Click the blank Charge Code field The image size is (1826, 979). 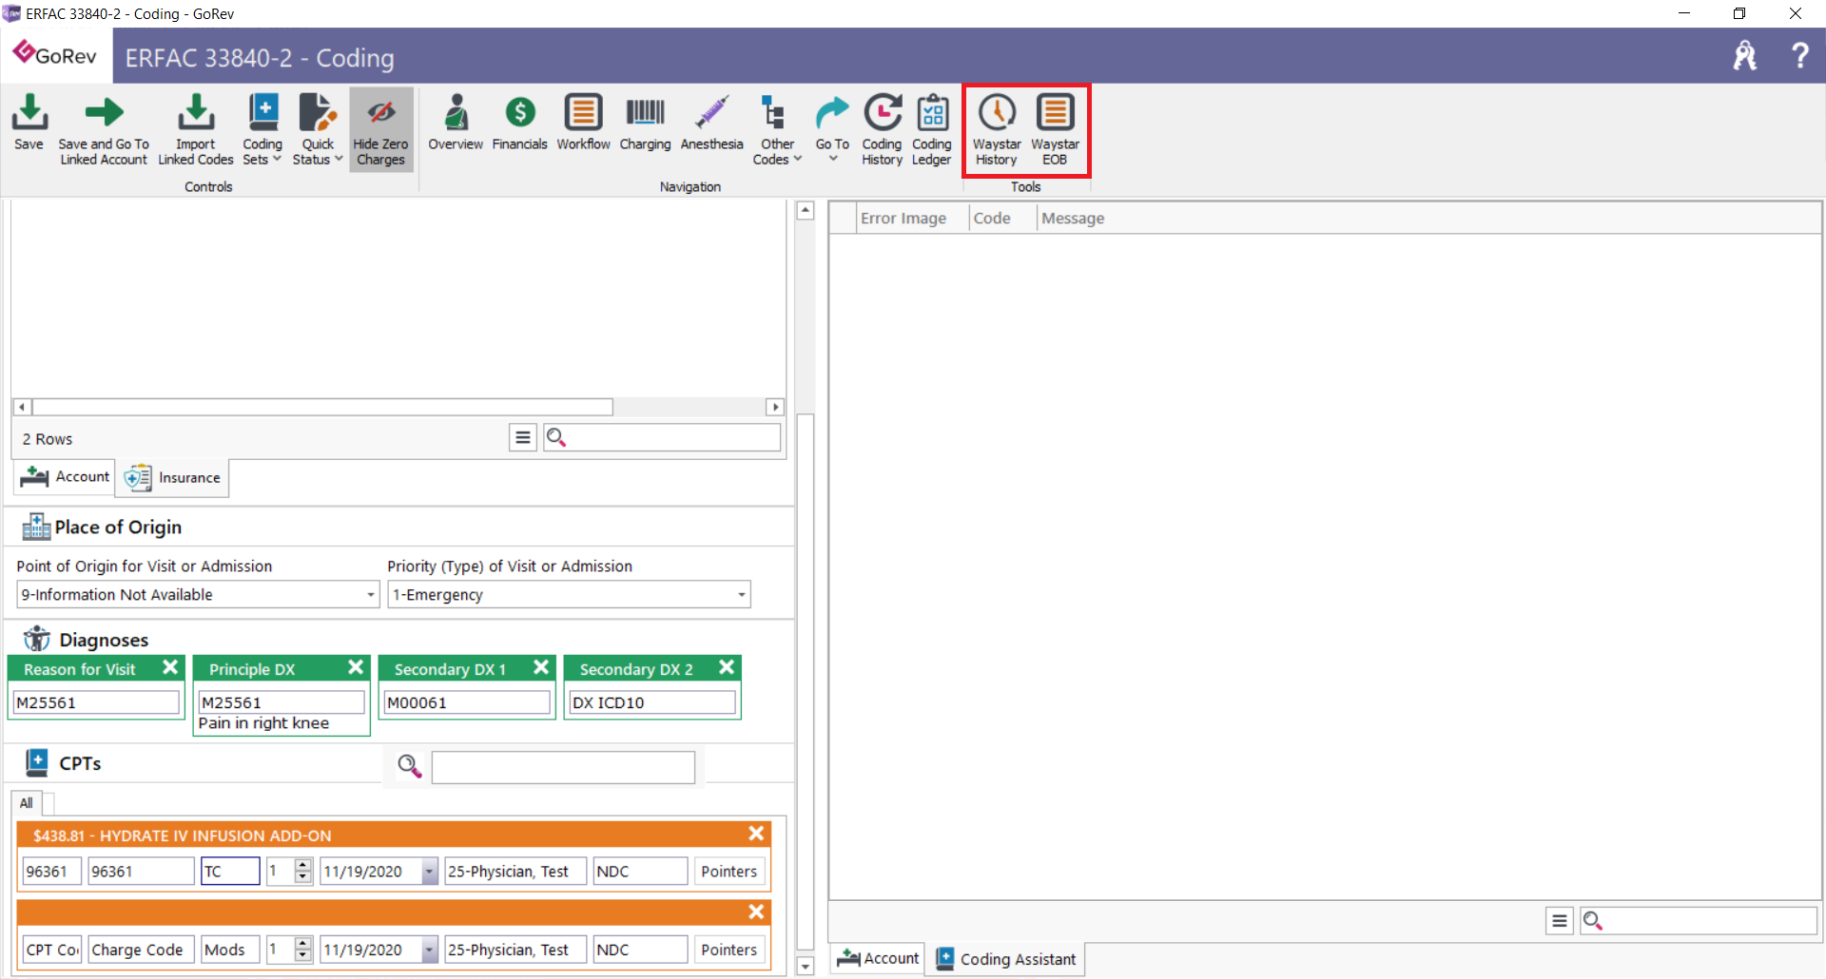(141, 950)
